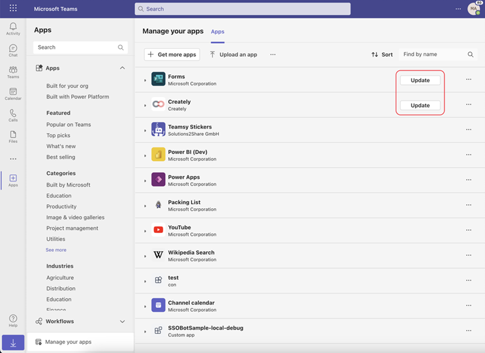Update the Creately app

click(420, 106)
